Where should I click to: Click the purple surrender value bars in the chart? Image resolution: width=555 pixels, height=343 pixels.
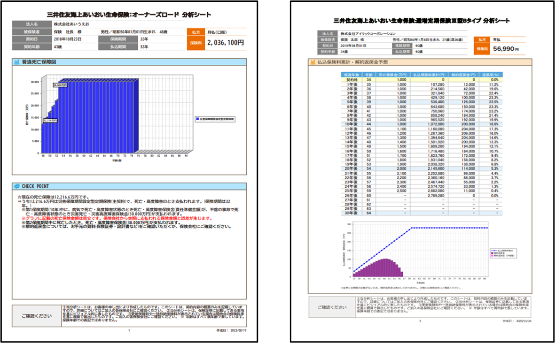(x=378, y=267)
